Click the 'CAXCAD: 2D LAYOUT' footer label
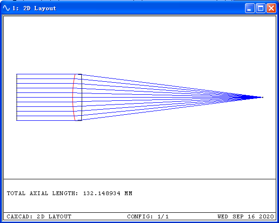The image size is (279, 223). [x=39, y=216]
